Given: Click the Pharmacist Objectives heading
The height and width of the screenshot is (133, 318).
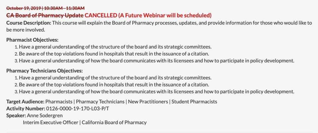Looking at the screenshot, I should [32, 40].
